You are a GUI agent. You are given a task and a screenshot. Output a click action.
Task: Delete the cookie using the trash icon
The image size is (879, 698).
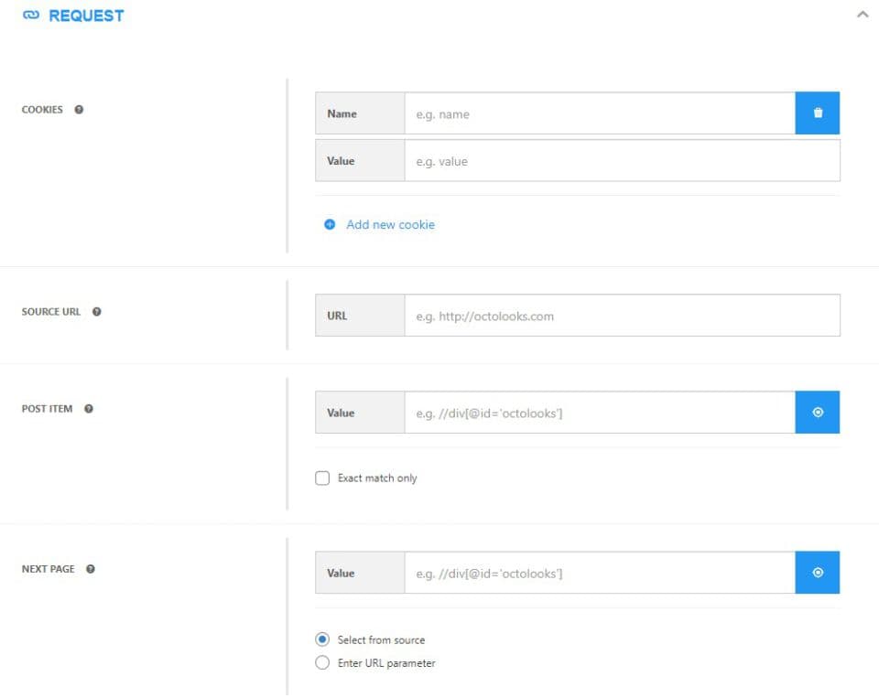818,113
